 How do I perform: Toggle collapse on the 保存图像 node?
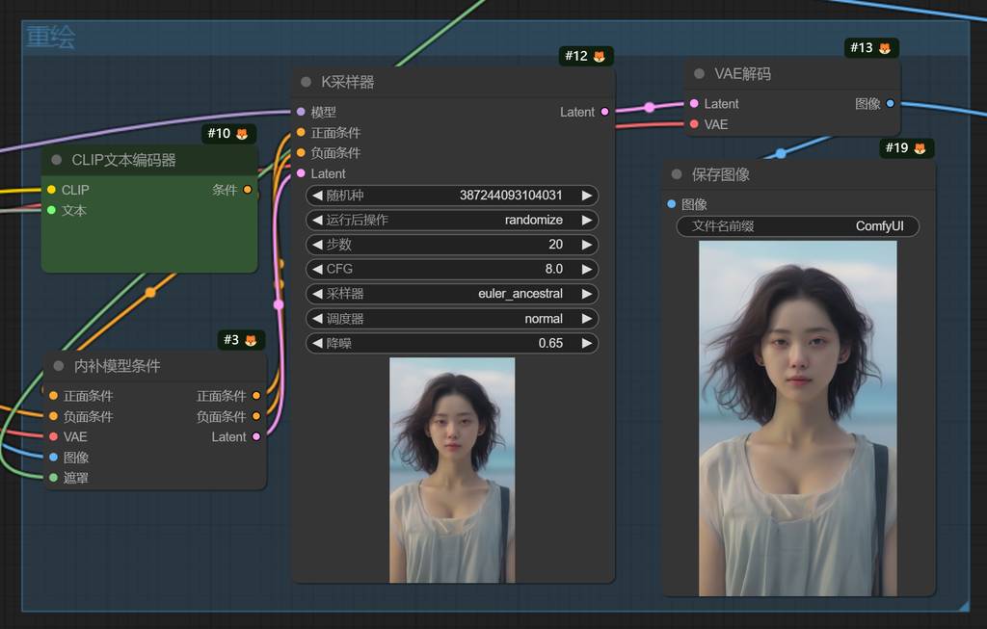[677, 174]
